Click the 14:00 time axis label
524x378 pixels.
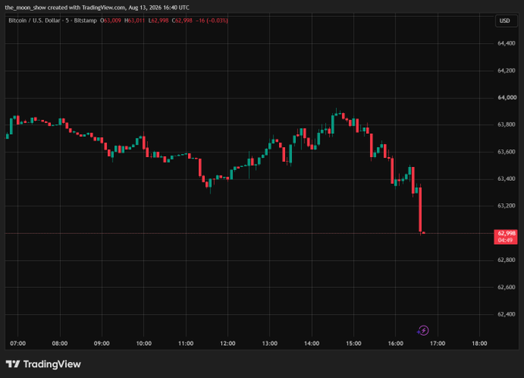pyautogui.click(x=312, y=343)
